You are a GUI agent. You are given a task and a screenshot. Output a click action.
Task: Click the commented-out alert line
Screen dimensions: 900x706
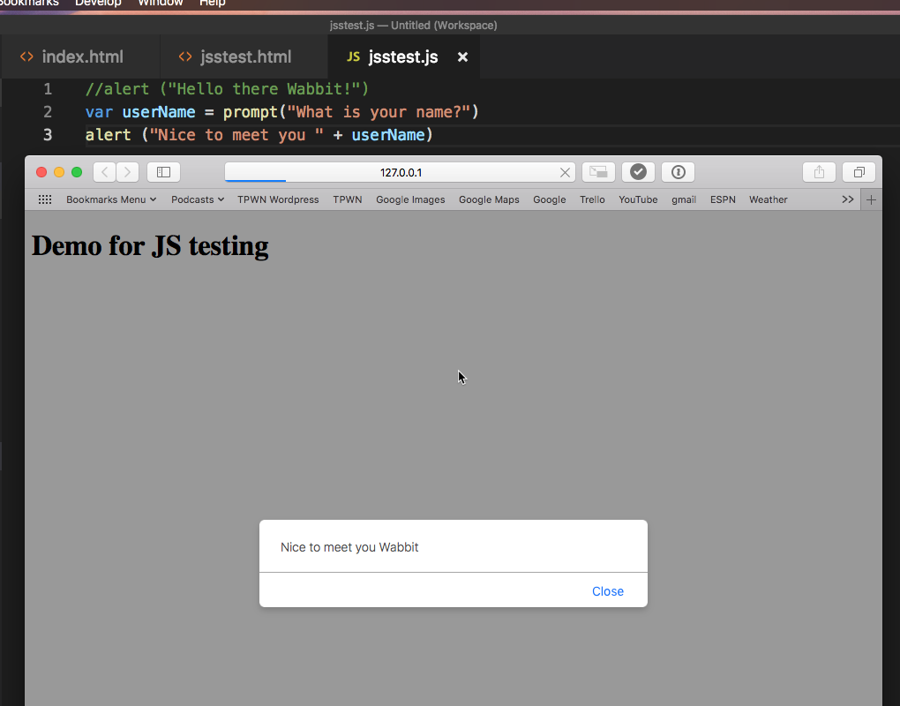point(228,89)
